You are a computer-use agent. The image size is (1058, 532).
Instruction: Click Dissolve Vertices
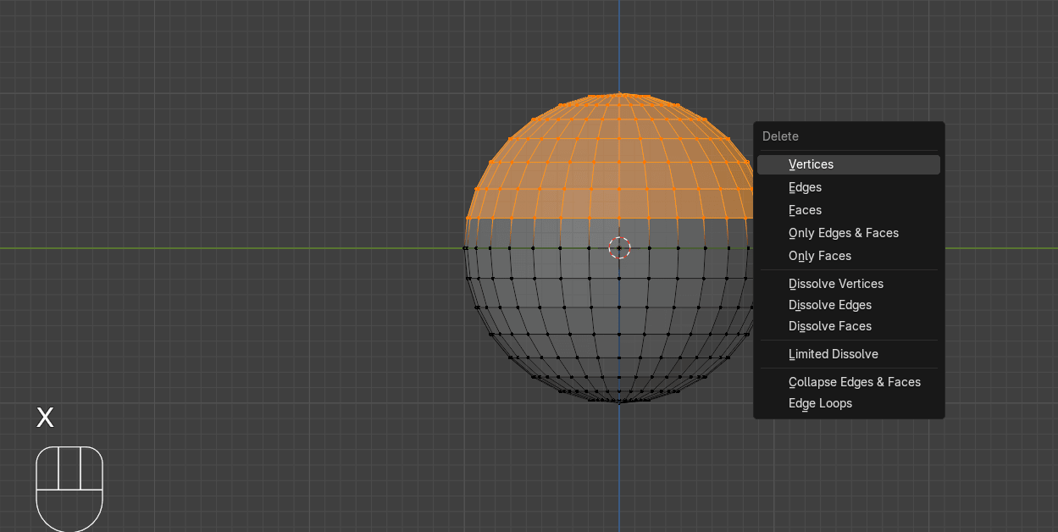click(835, 284)
